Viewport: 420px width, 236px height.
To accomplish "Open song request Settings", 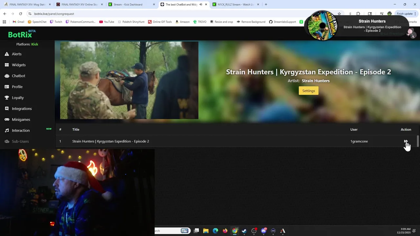I will coord(308,91).
